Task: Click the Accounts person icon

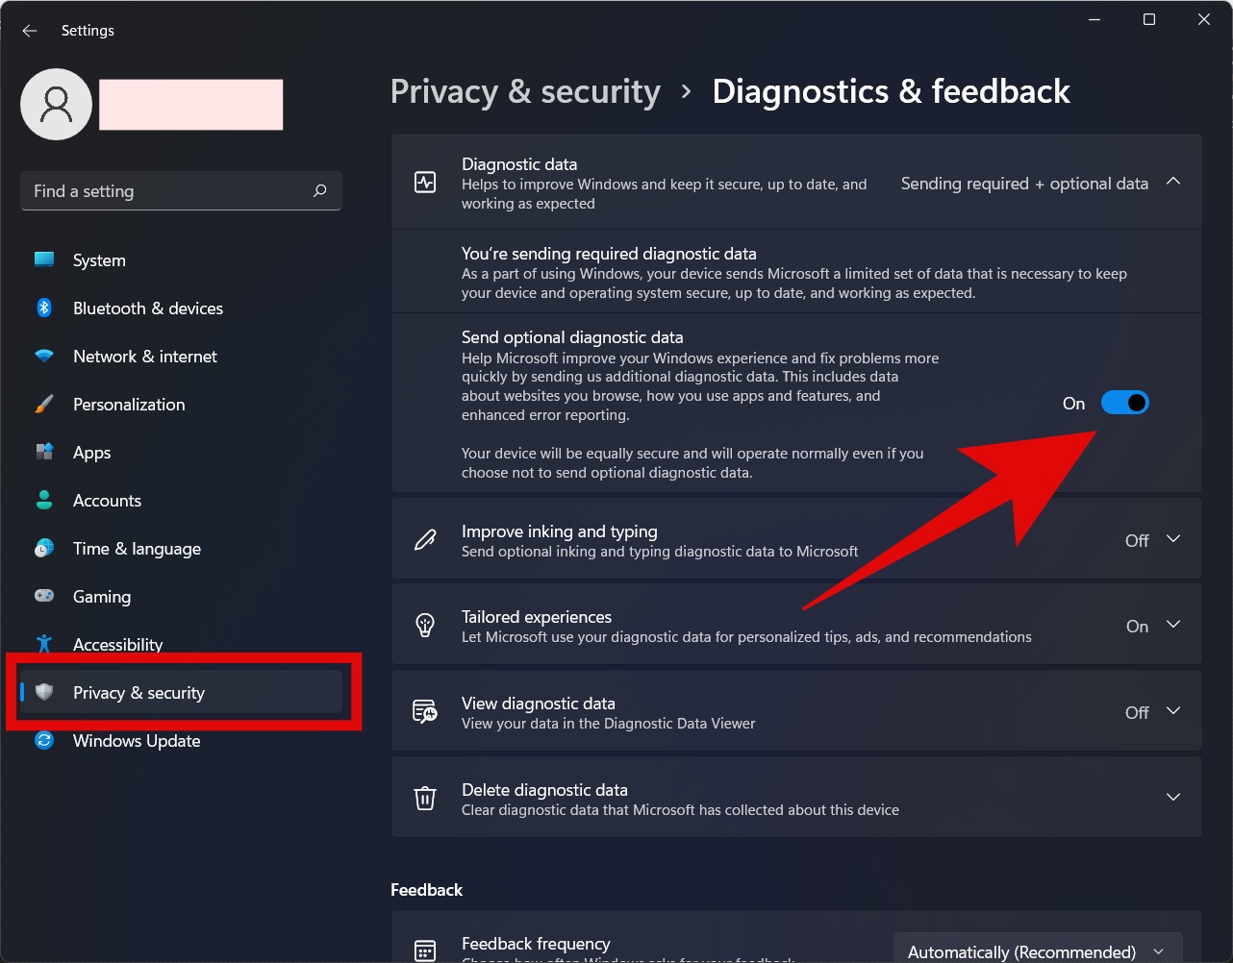Action: click(x=44, y=500)
